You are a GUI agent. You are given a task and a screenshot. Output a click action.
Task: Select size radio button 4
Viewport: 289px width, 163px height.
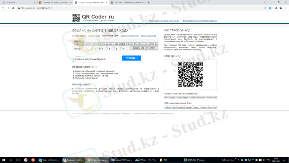point(107,49)
